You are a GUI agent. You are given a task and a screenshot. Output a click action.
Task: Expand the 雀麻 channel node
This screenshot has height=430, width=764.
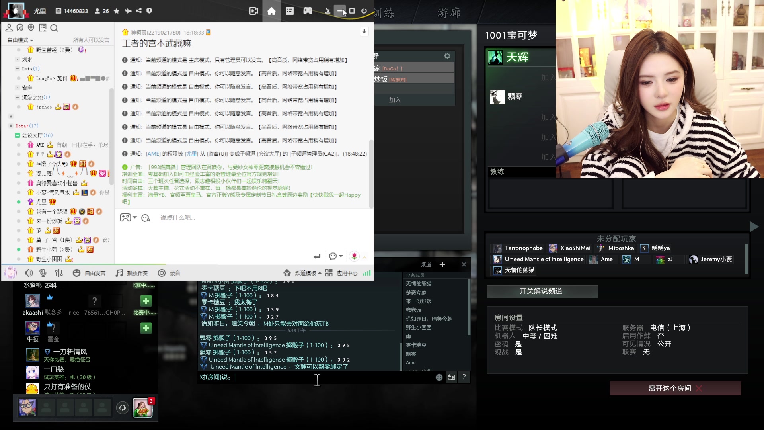tap(17, 88)
